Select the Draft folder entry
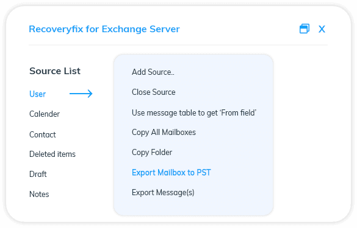The height and width of the screenshot is (228, 357). pos(38,174)
